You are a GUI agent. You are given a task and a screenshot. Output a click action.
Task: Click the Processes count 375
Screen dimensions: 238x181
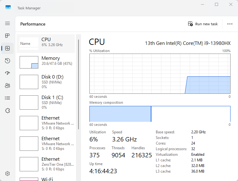point(94,155)
